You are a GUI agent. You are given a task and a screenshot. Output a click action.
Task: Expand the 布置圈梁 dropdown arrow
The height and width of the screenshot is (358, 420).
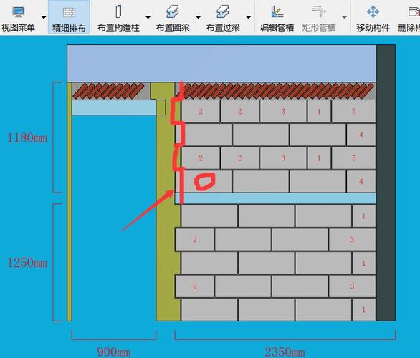point(199,17)
